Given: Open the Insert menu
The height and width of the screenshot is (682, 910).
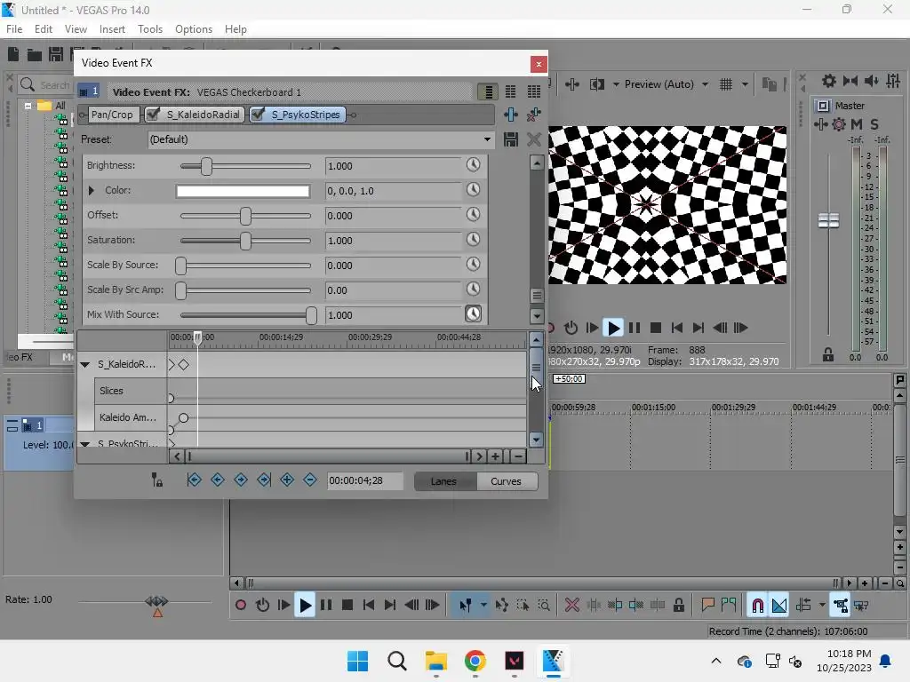Looking at the screenshot, I should coord(112,29).
